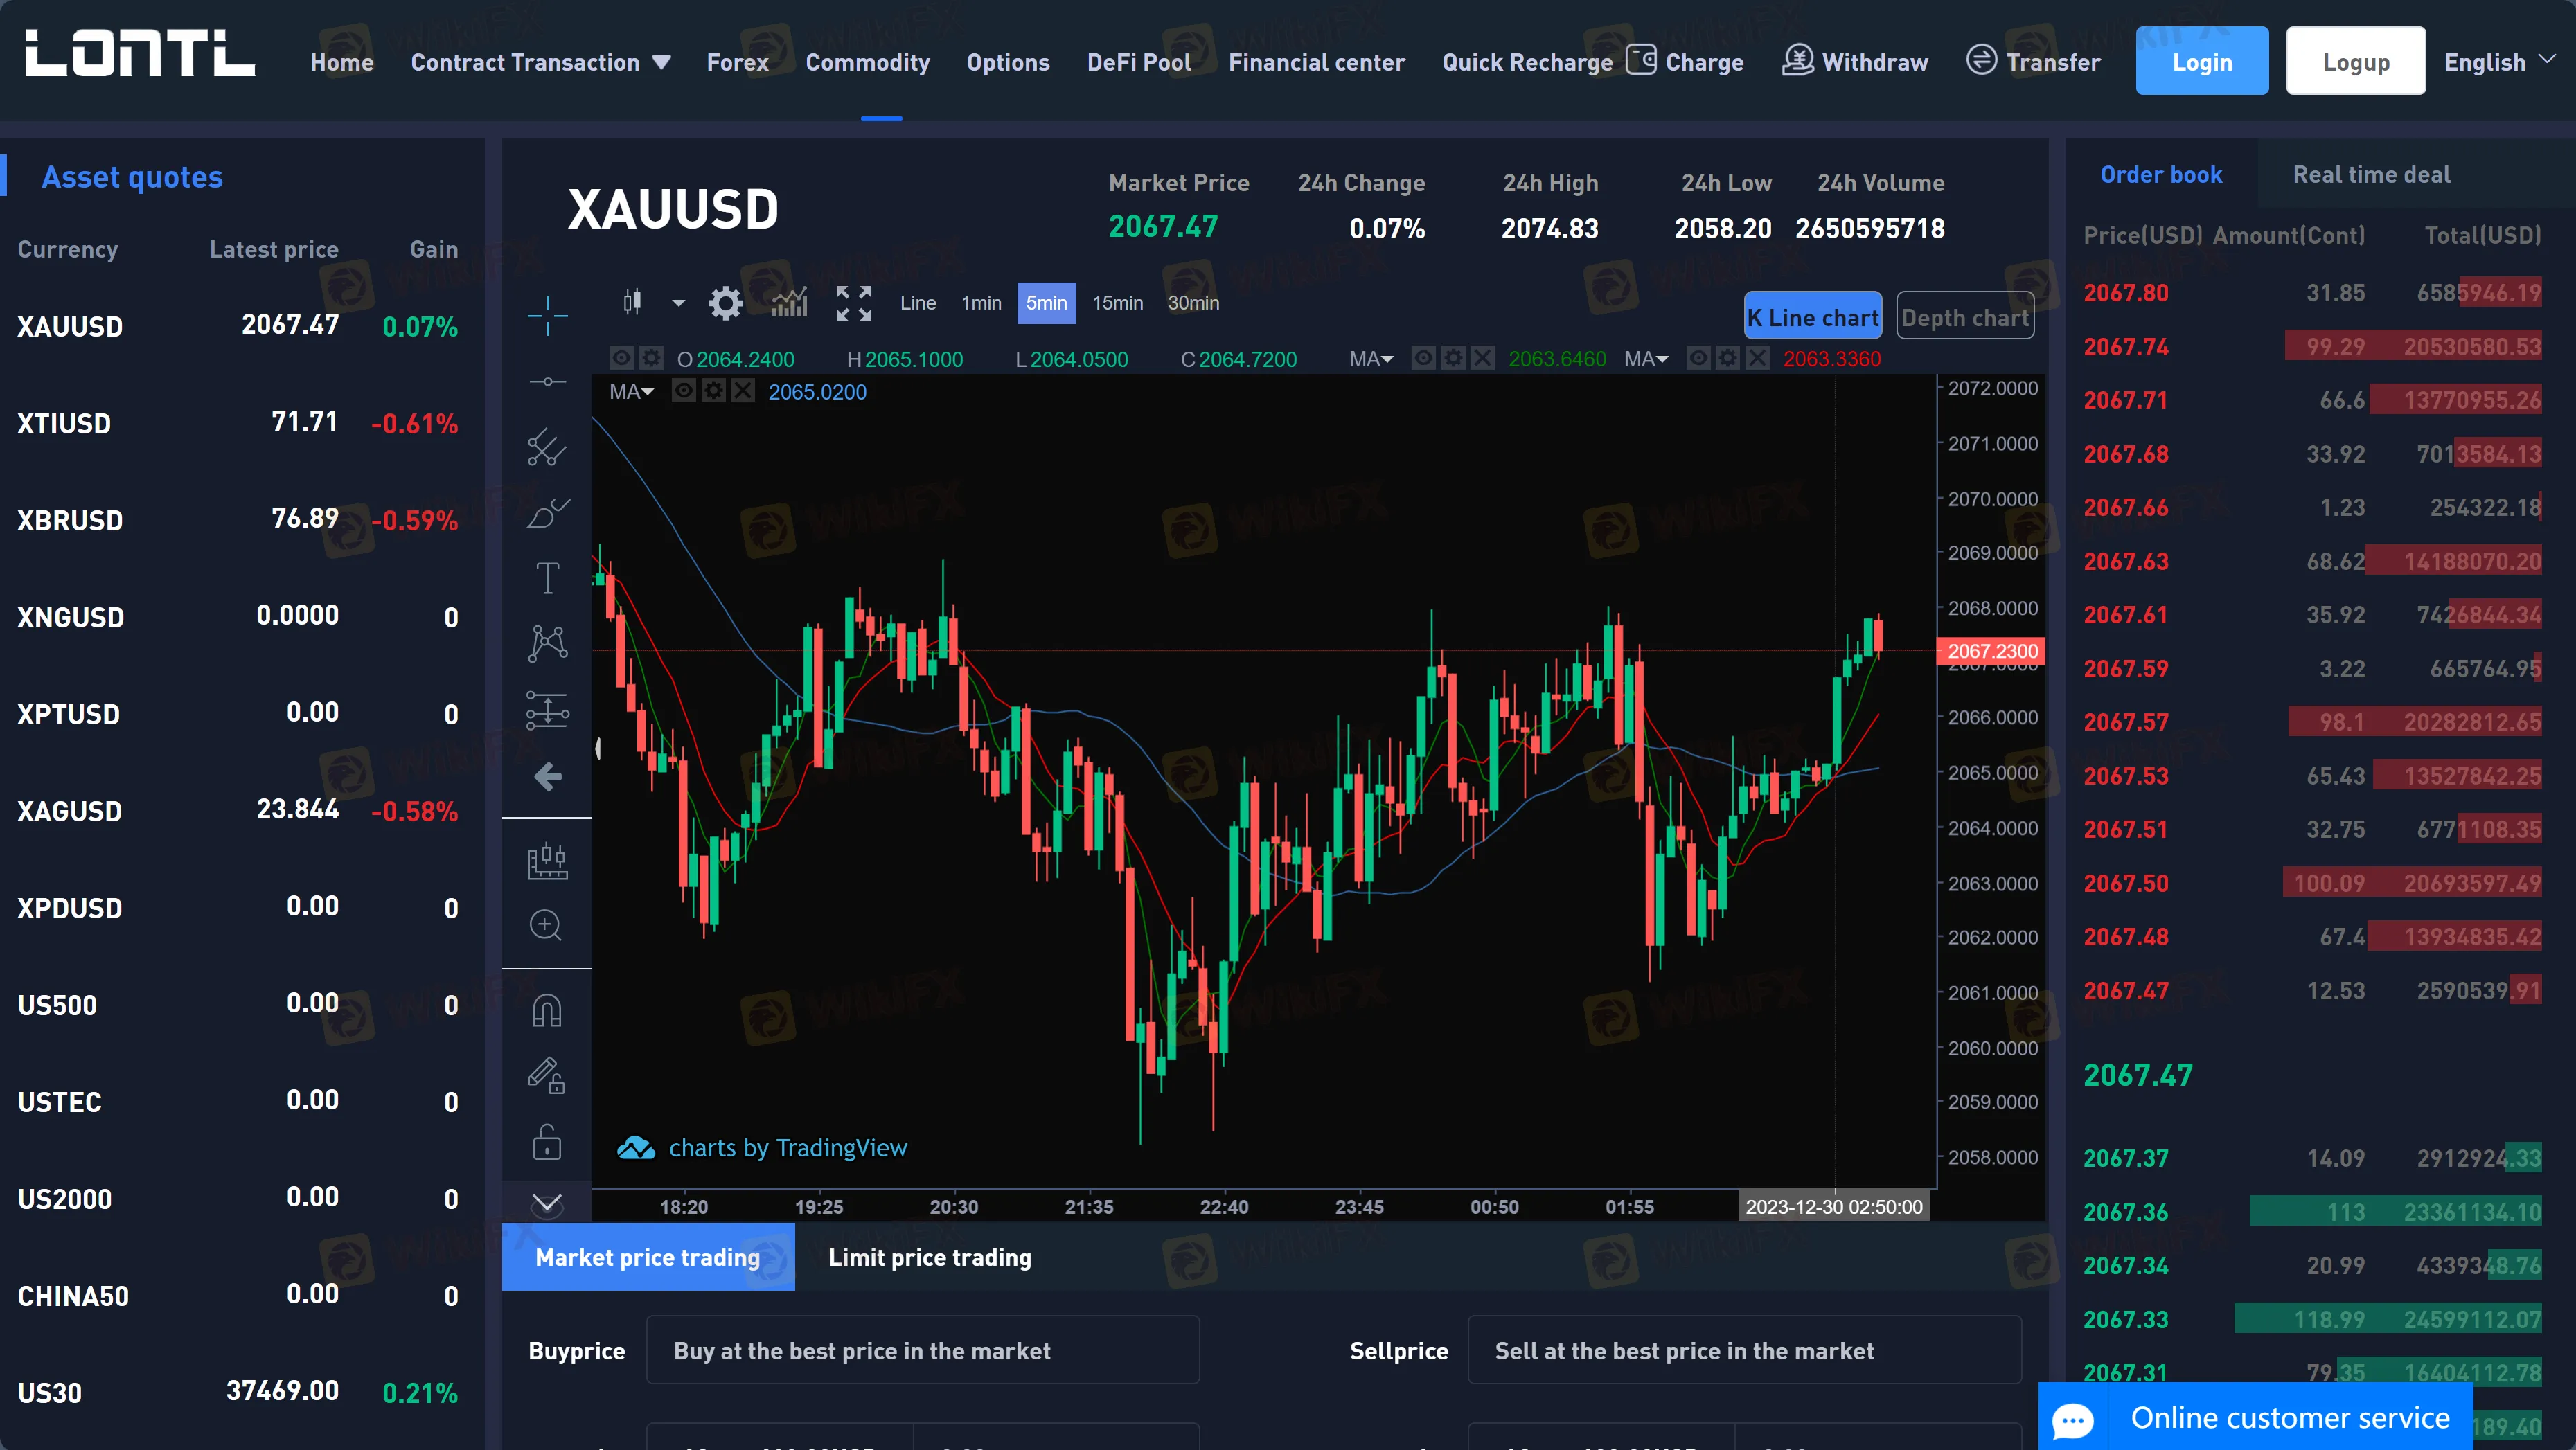This screenshot has width=2576, height=1450.
Task: Select the text annotation tool
Action: 547,578
